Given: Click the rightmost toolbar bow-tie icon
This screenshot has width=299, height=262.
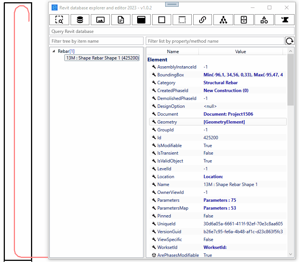Looking at the screenshot, I should pos(285,20).
